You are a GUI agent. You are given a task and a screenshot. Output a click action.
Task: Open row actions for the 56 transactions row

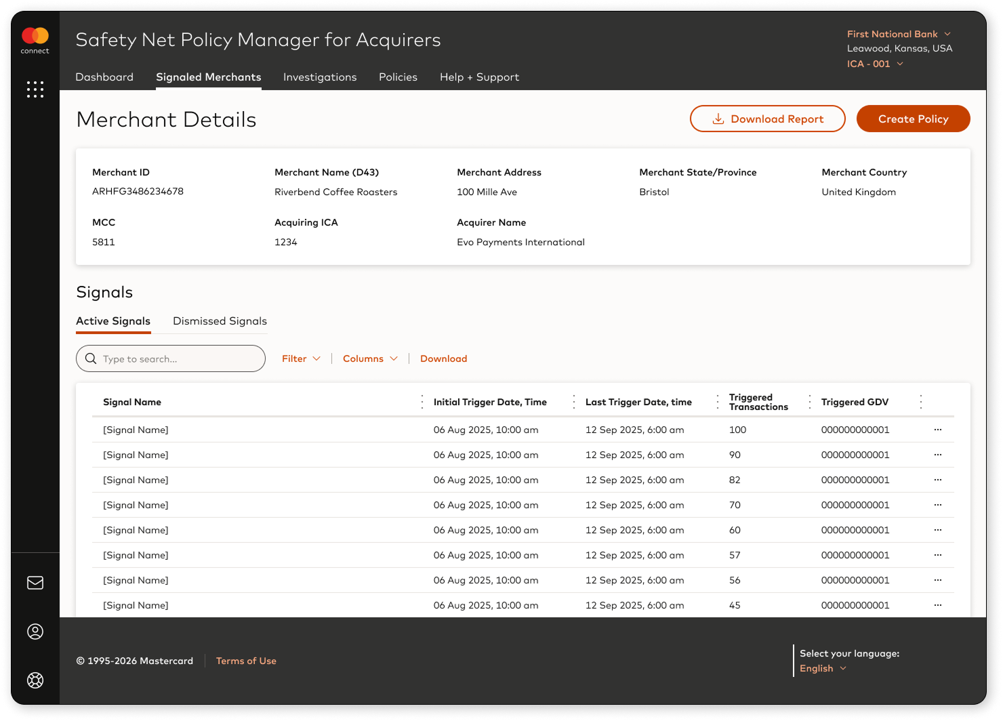[938, 580]
